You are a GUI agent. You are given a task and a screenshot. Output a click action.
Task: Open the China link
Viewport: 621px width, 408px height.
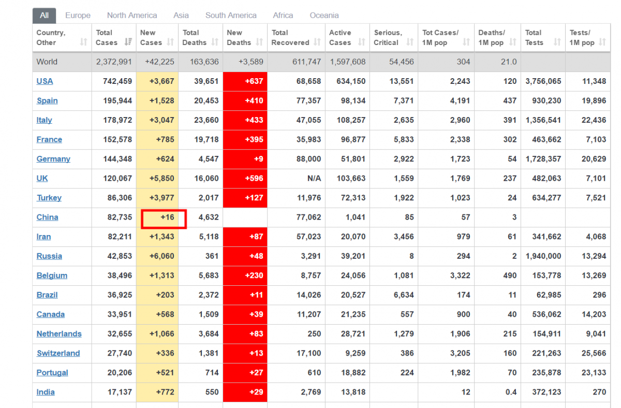47,217
